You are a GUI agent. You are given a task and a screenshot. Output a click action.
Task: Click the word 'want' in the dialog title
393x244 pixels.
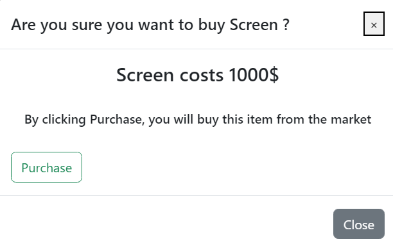coord(156,25)
